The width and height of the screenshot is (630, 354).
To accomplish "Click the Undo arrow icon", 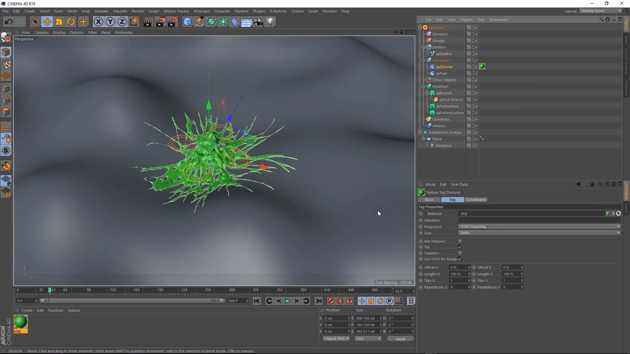I will pyautogui.click(x=8, y=22).
